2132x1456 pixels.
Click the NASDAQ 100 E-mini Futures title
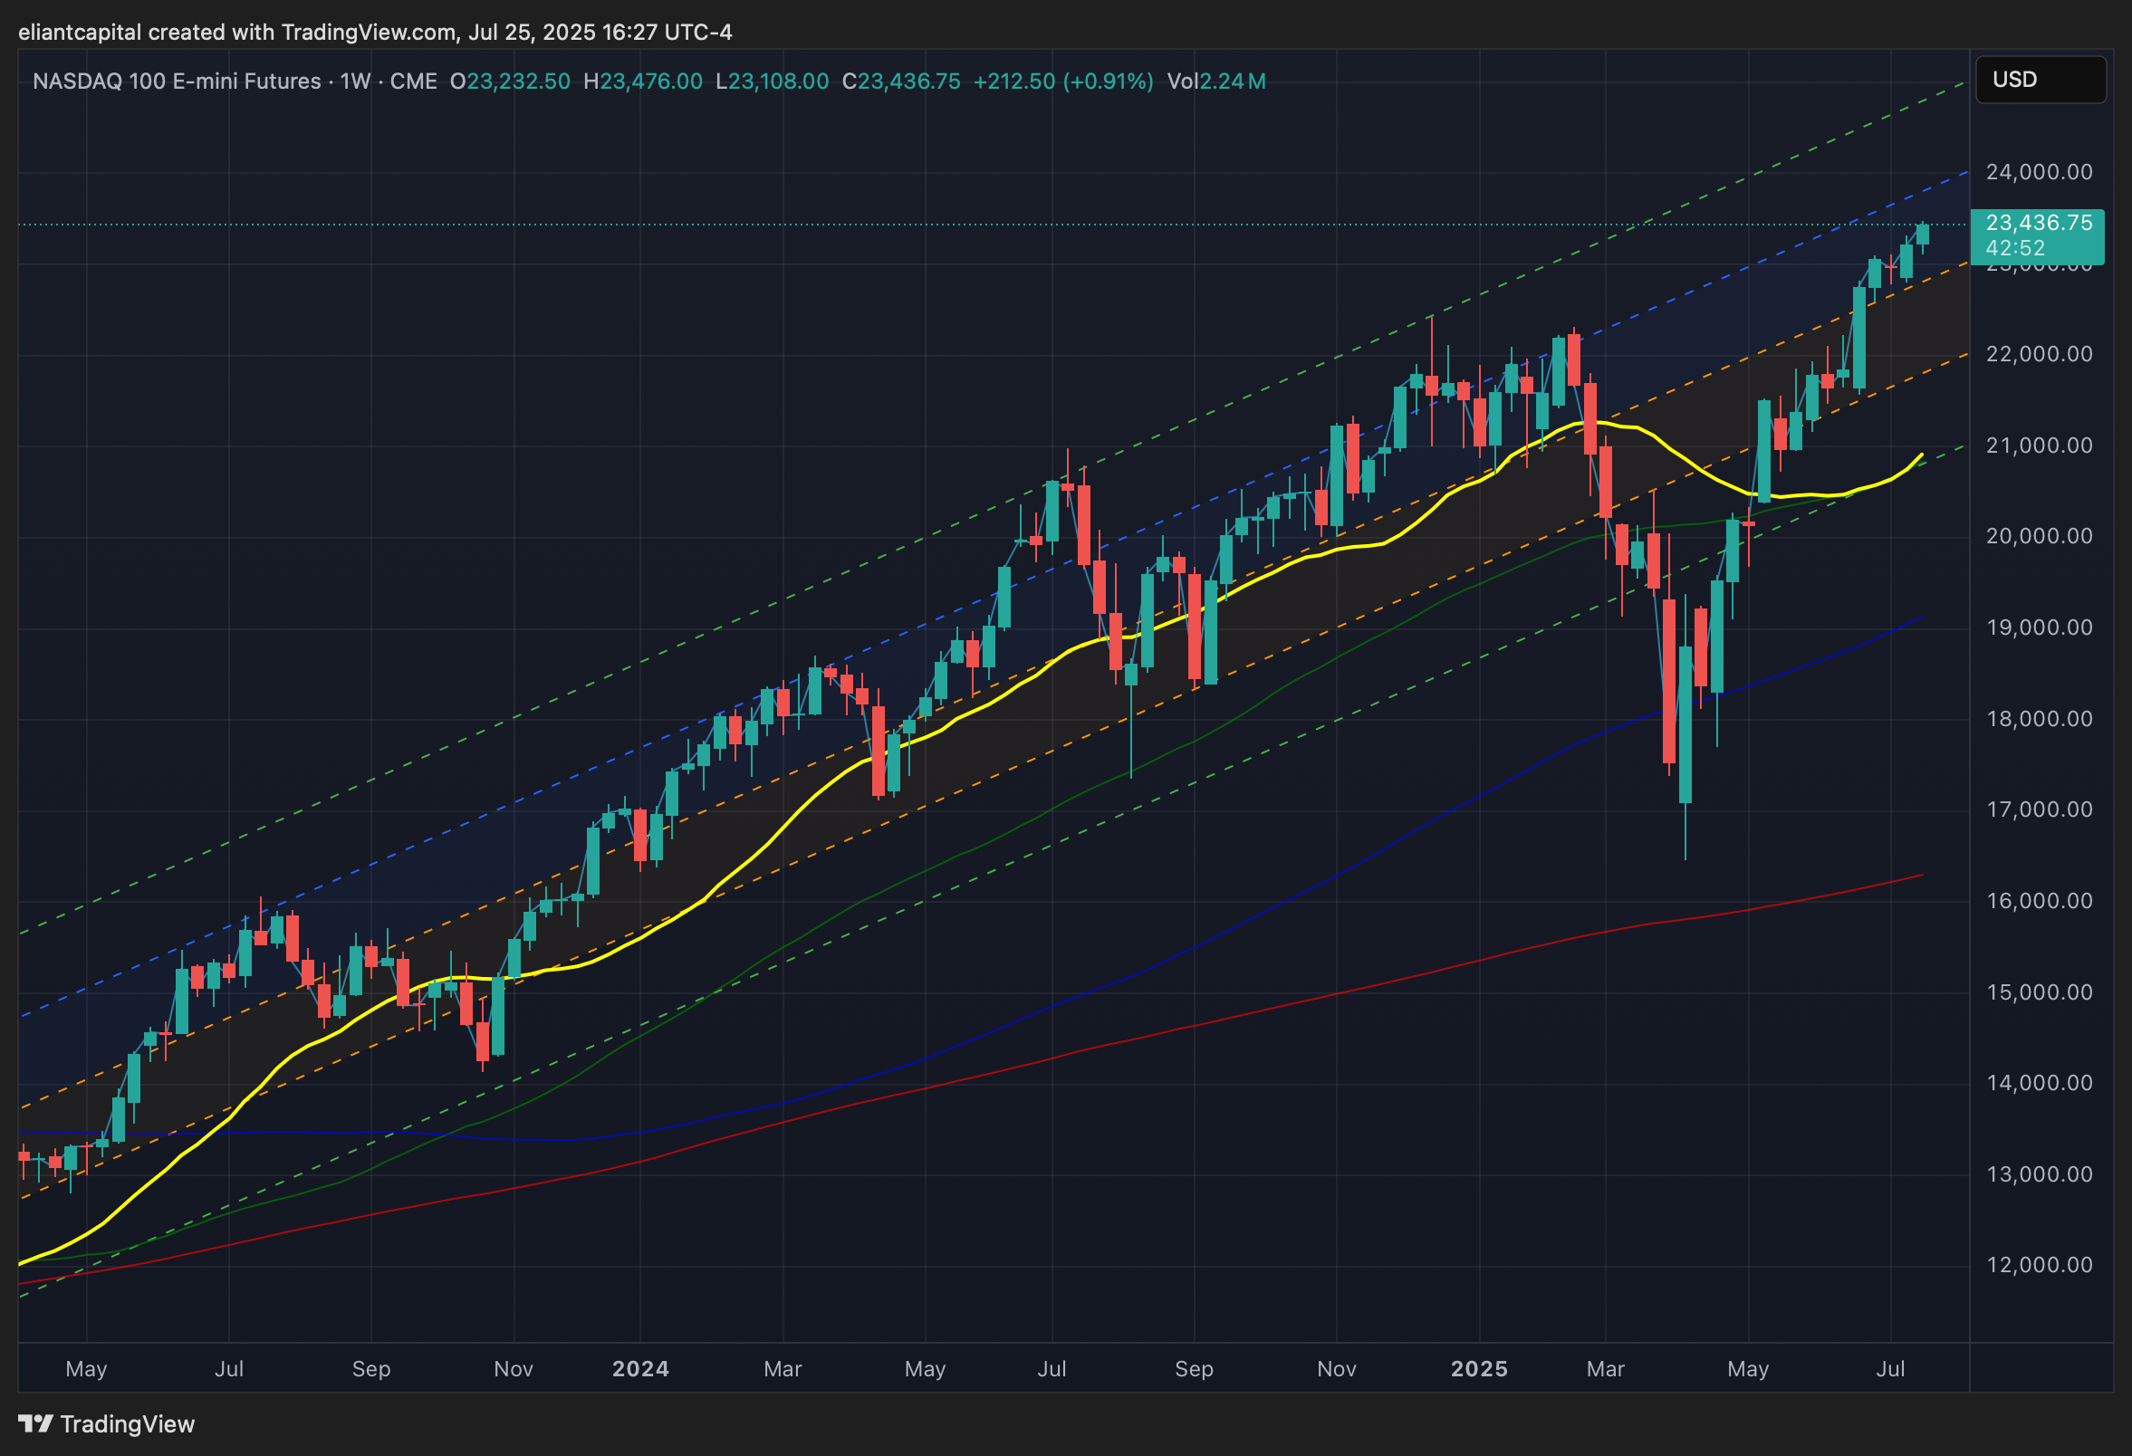tap(176, 81)
